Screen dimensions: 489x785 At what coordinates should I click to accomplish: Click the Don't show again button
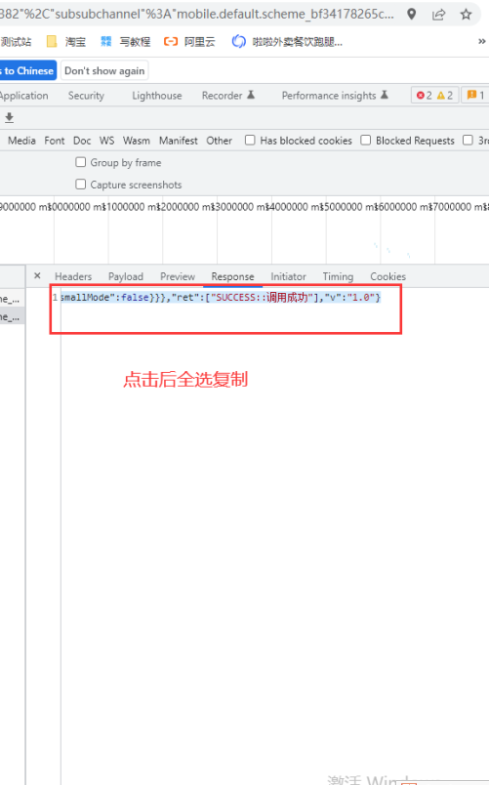tap(104, 70)
